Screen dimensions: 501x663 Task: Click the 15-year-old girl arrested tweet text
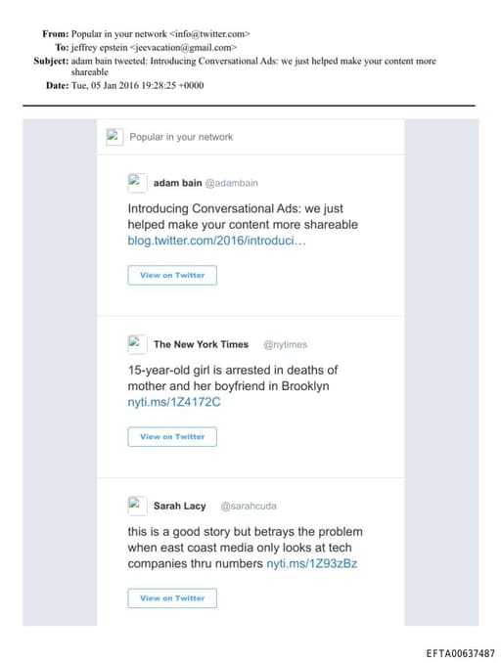pyautogui.click(x=233, y=378)
